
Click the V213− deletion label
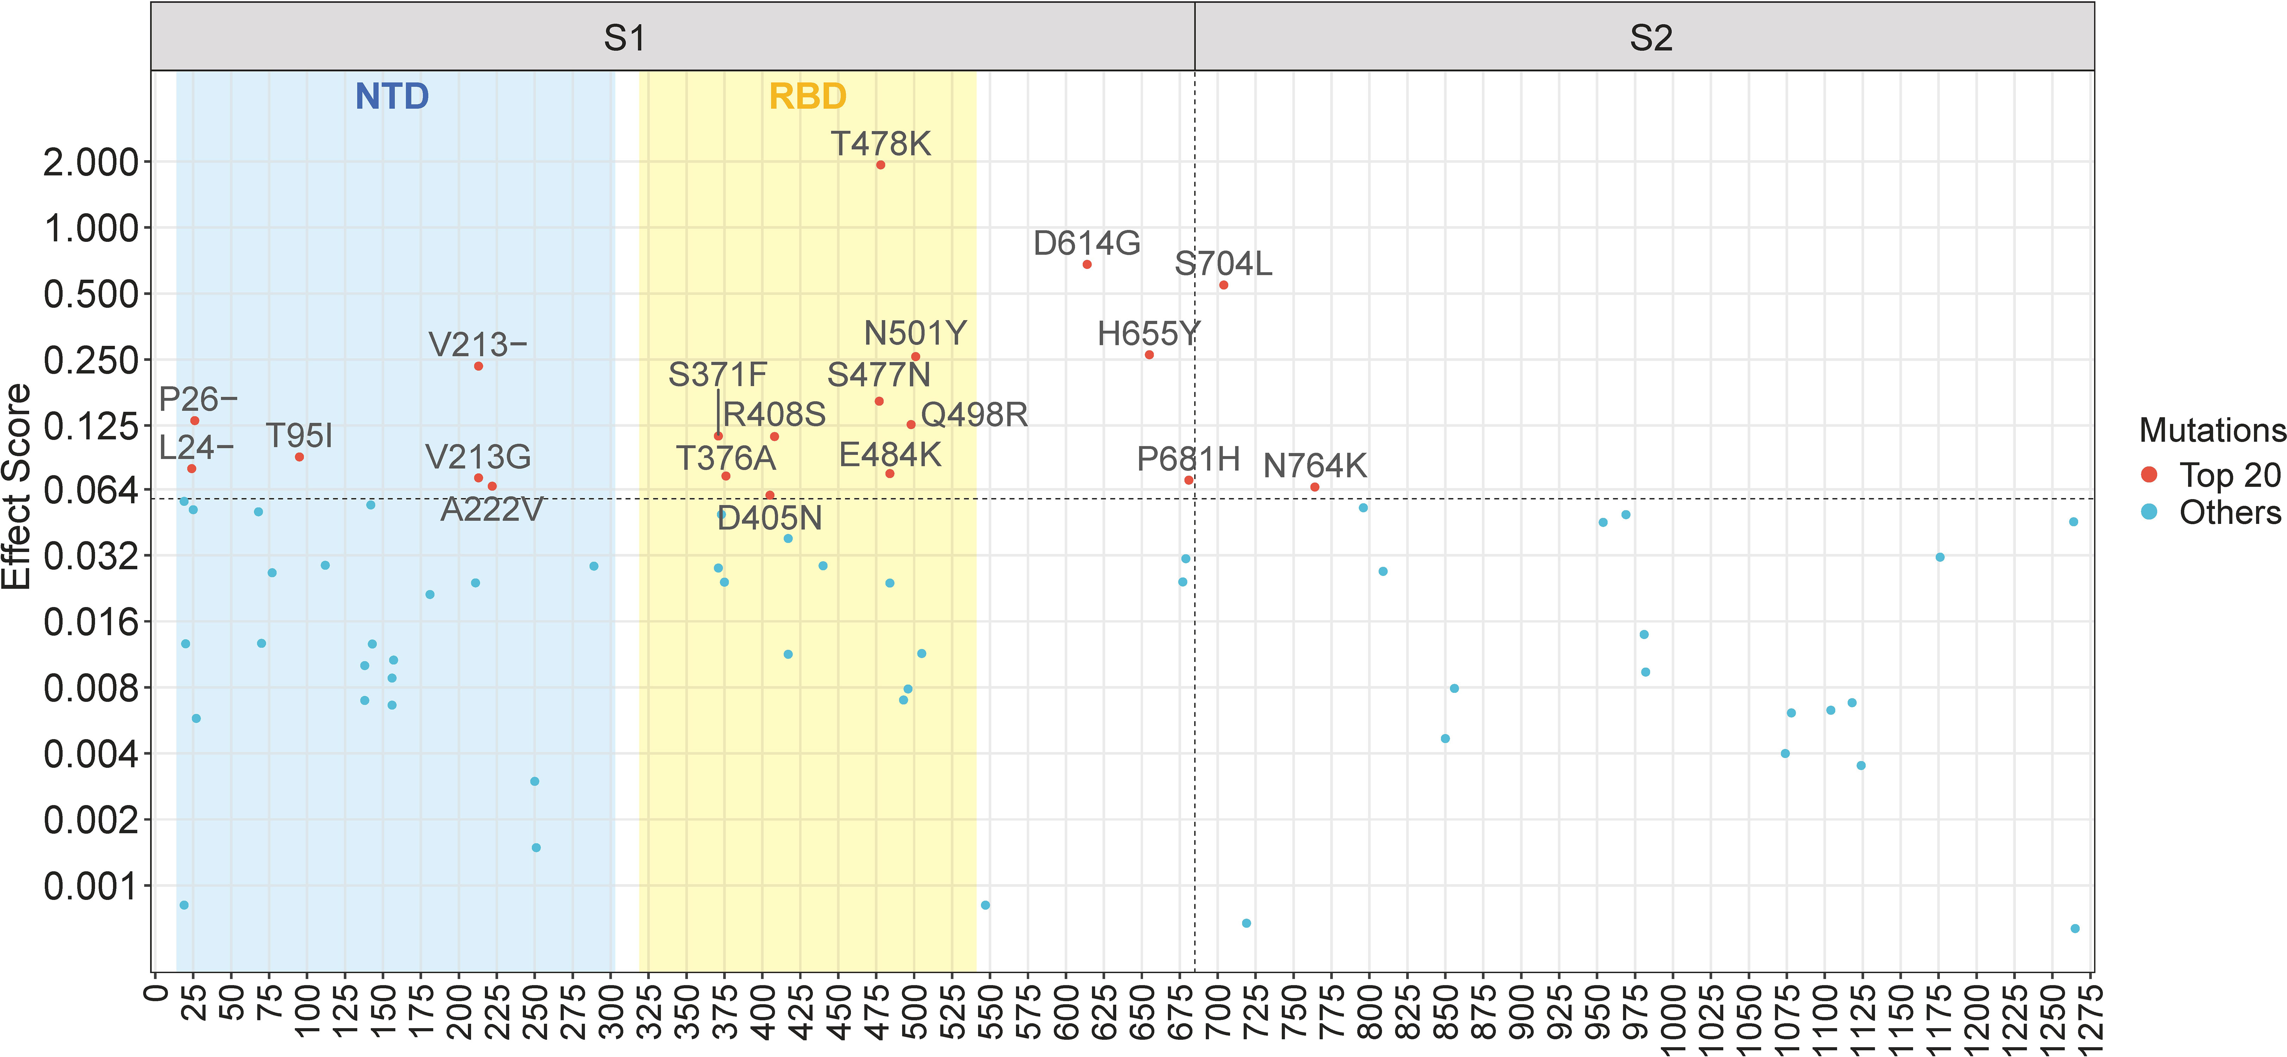click(x=478, y=345)
